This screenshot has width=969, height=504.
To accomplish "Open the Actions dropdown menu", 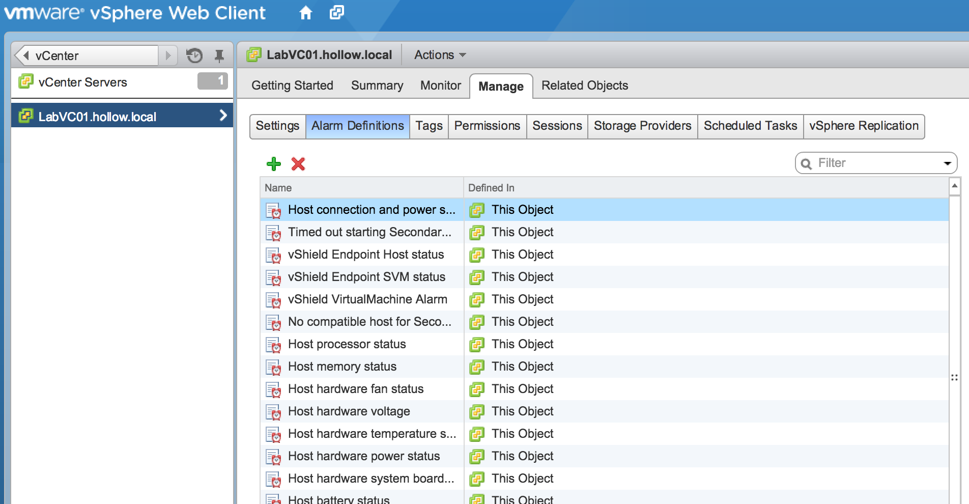I will point(440,55).
